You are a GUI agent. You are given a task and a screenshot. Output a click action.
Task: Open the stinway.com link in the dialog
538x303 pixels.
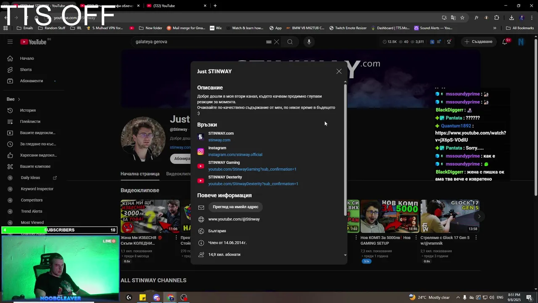(x=219, y=140)
